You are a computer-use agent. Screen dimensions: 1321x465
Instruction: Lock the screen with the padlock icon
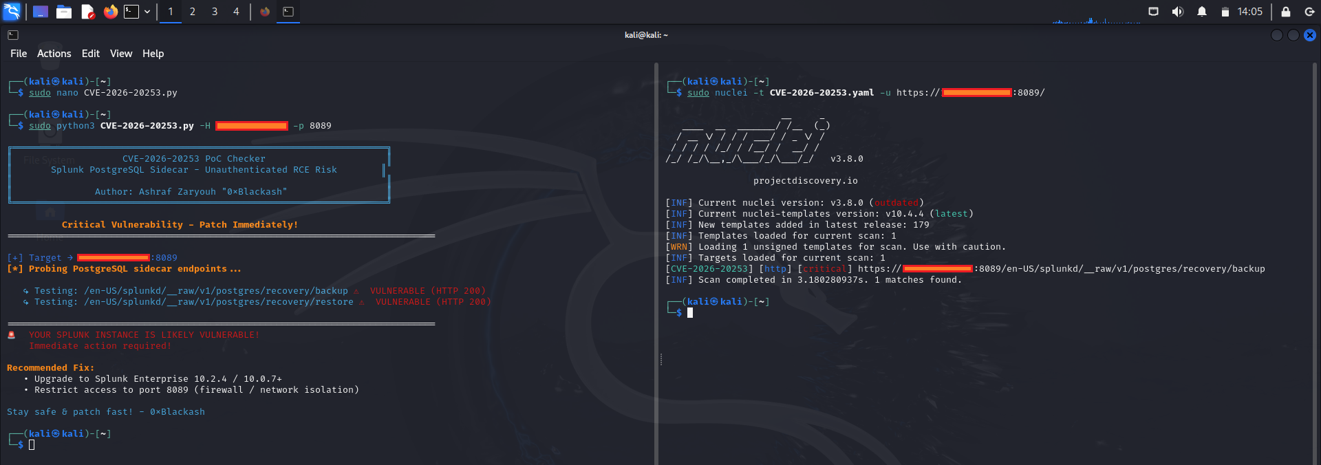coord(1285,12)
